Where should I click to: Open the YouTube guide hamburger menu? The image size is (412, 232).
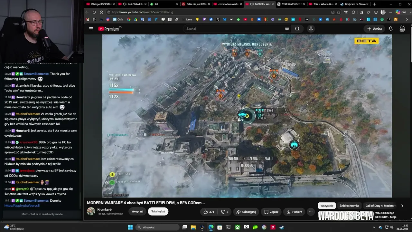click(91, 29)
